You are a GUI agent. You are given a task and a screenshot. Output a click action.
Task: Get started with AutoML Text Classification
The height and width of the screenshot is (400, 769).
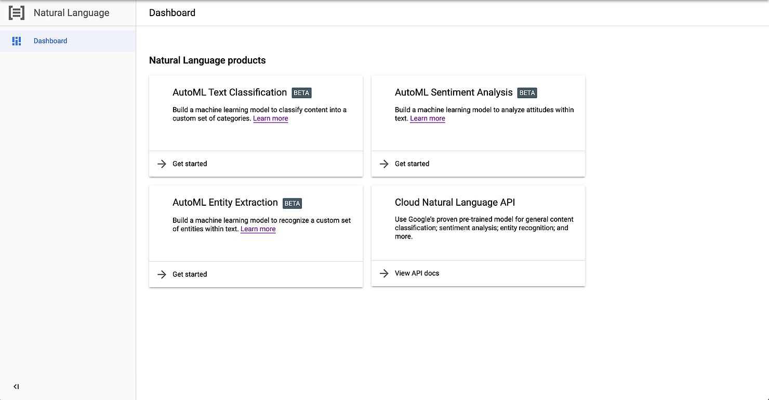tap(190, 164)
